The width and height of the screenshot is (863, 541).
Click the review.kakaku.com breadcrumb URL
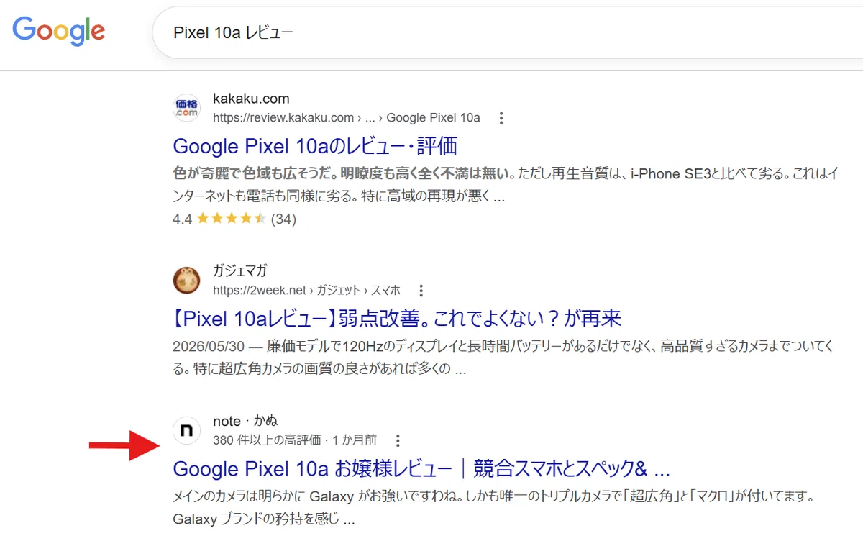click(347, 117)
